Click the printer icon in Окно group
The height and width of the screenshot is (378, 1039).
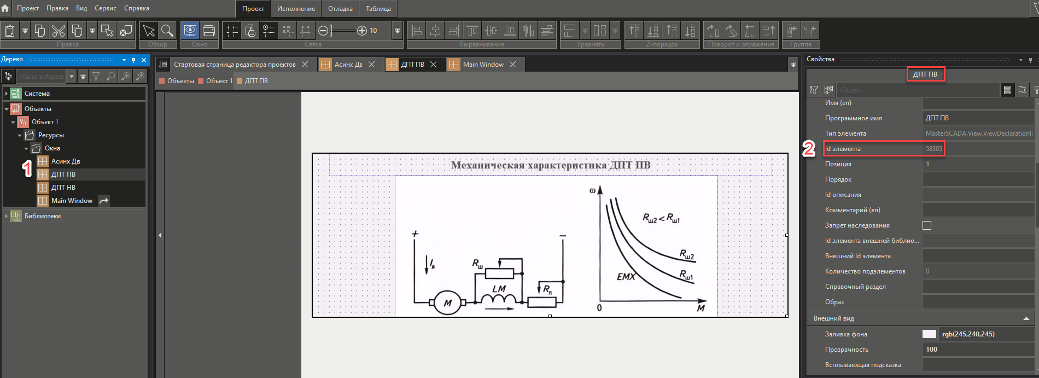209,31
